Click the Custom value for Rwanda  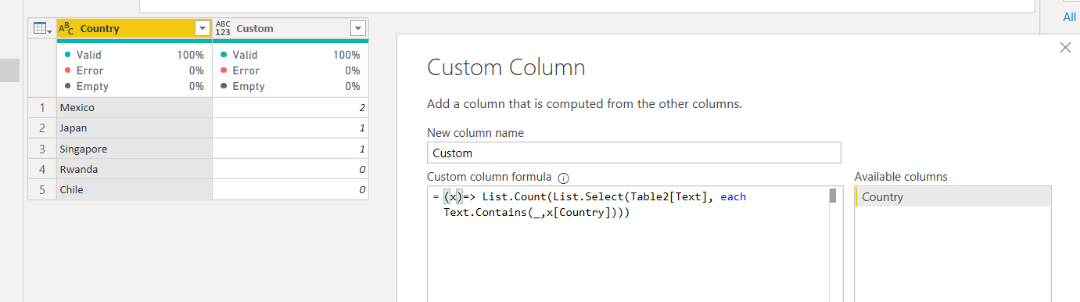tap(290, 169)
